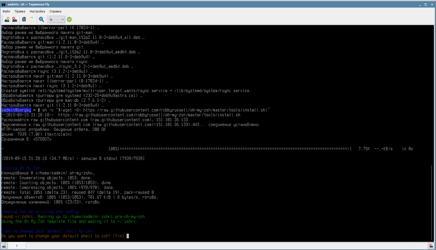
Task: Maximize the Терминал Fly window
Action: coord(426,4)
